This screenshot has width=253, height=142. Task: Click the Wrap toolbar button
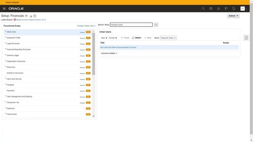coord(147,38)
